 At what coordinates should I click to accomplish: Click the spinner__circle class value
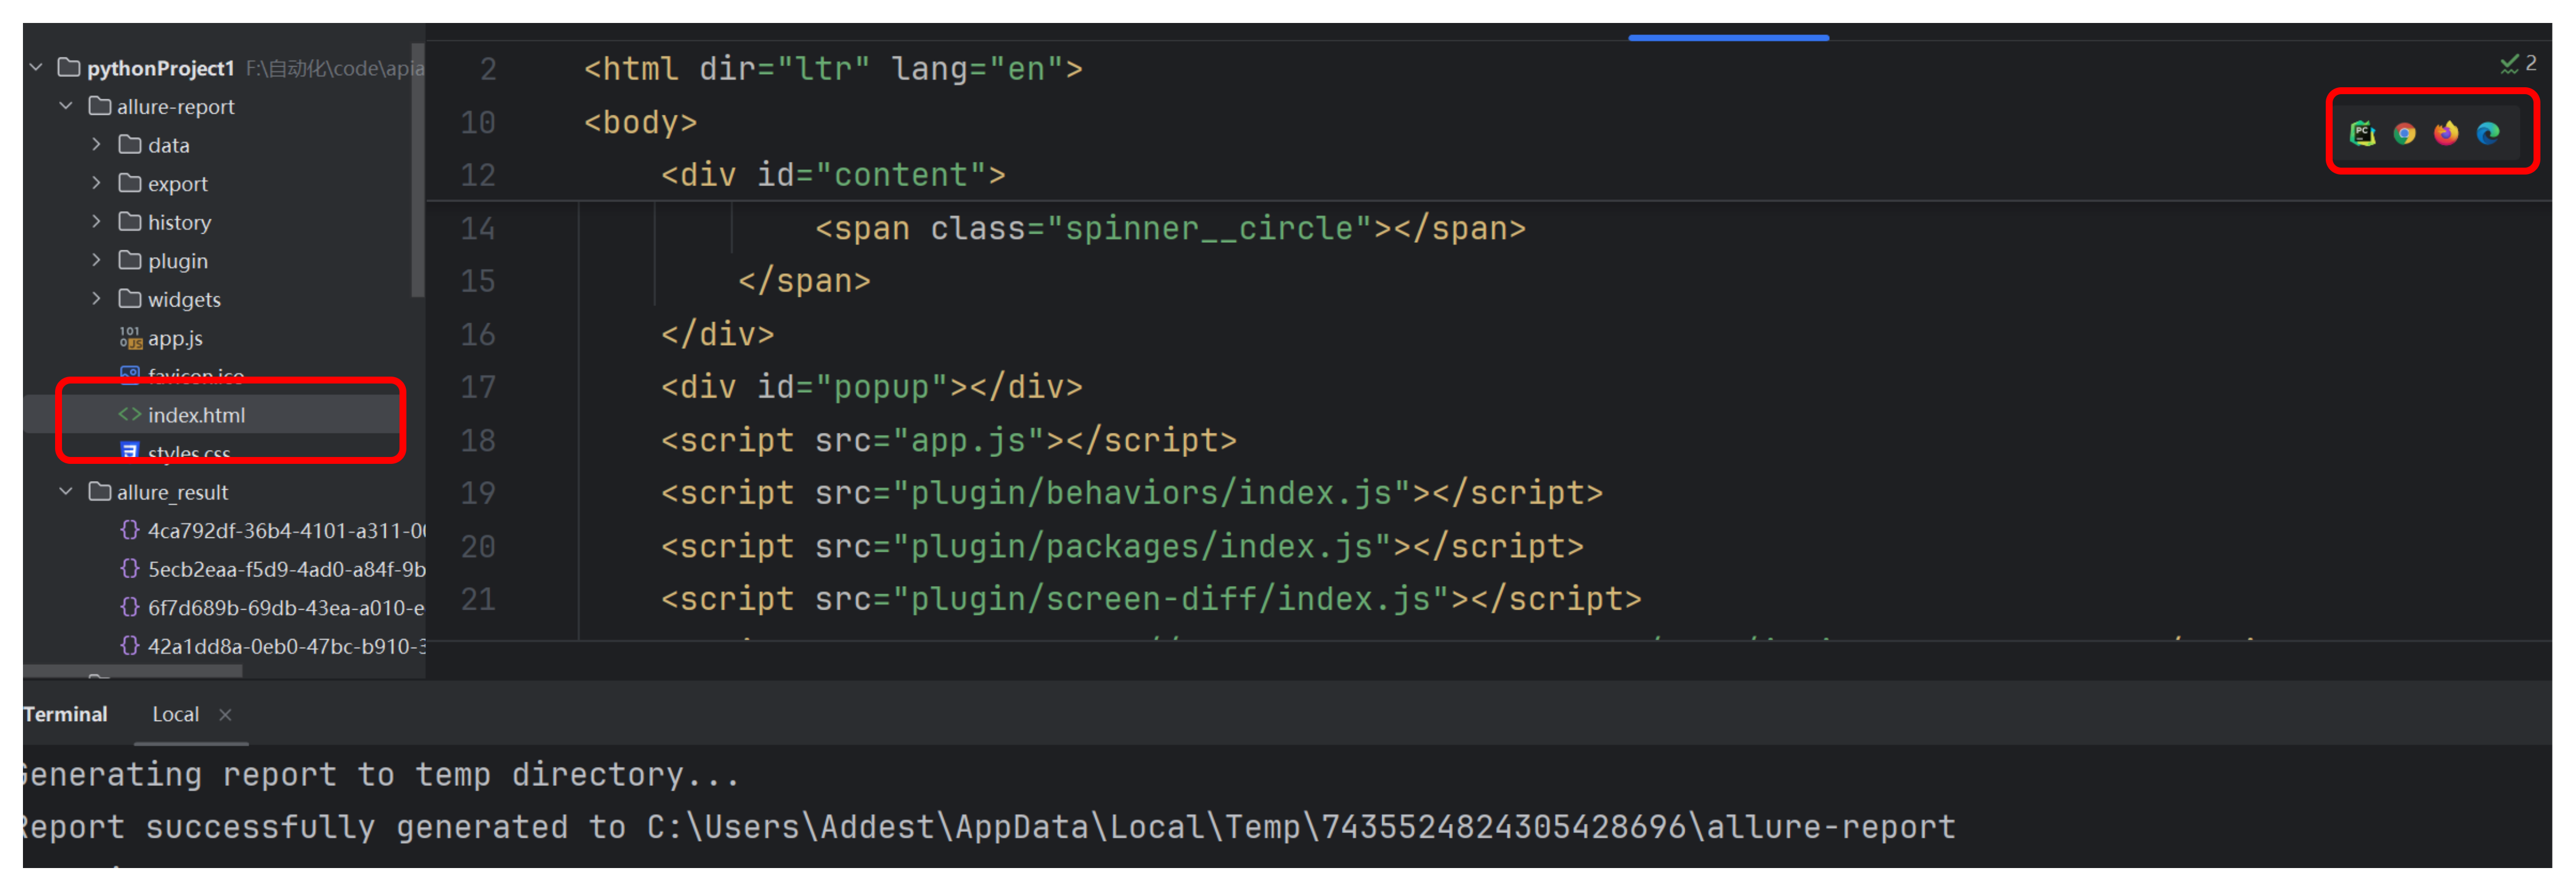1210,229
